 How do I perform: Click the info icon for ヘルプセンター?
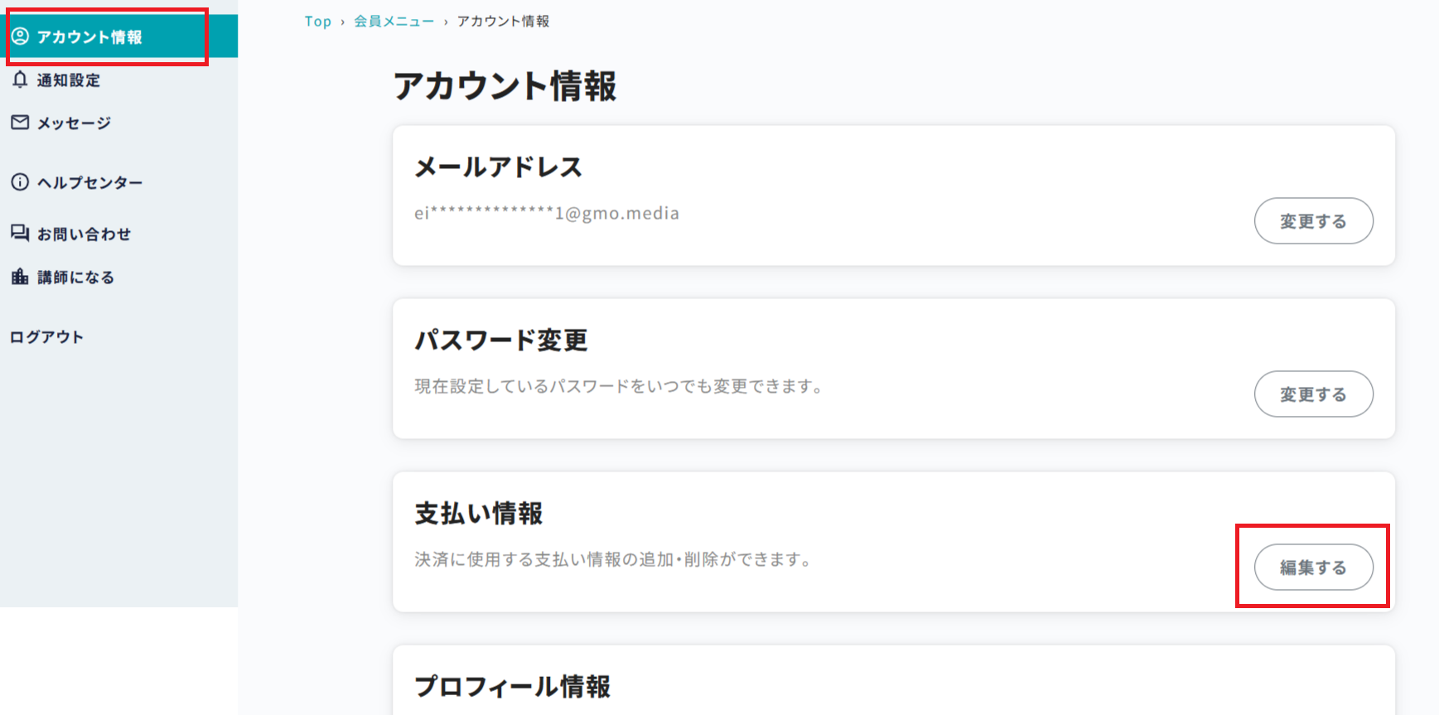point(20,182)
